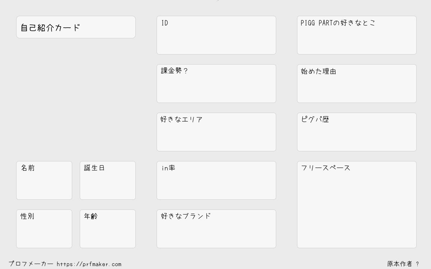Click the プロフメーカー footer text

(x=31, y=264)
